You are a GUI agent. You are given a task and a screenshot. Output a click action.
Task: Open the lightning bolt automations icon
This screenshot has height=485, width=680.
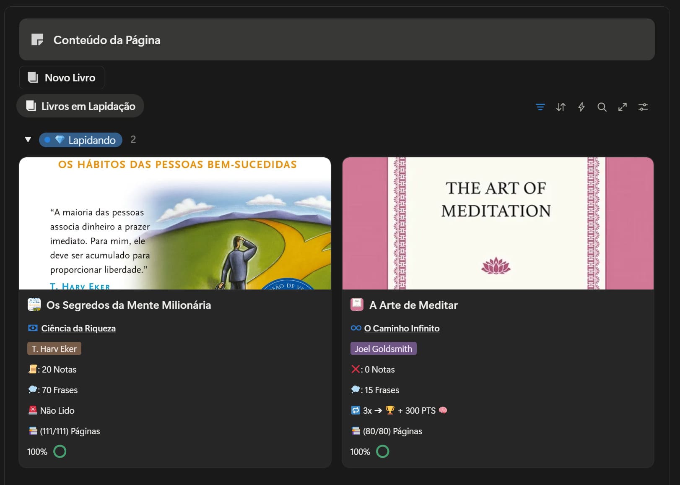tap(581, 107)
